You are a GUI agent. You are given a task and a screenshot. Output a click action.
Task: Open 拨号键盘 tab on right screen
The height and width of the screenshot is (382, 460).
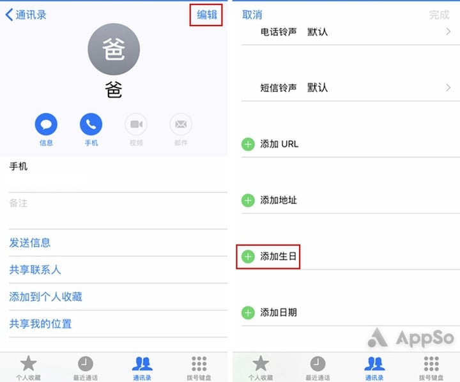[x=431, y=368]
